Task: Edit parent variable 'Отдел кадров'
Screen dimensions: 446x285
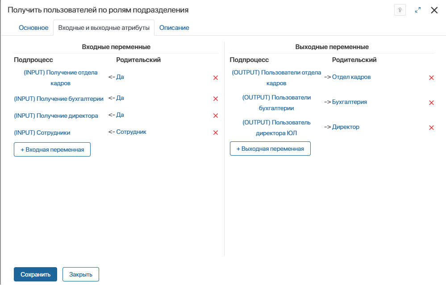Action: point(351,77)
